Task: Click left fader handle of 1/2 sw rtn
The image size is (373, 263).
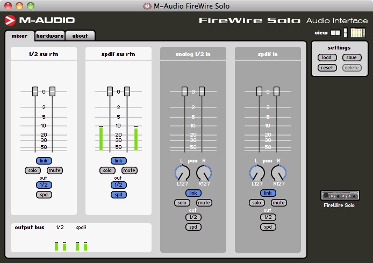Action: (x=35, y=91)
